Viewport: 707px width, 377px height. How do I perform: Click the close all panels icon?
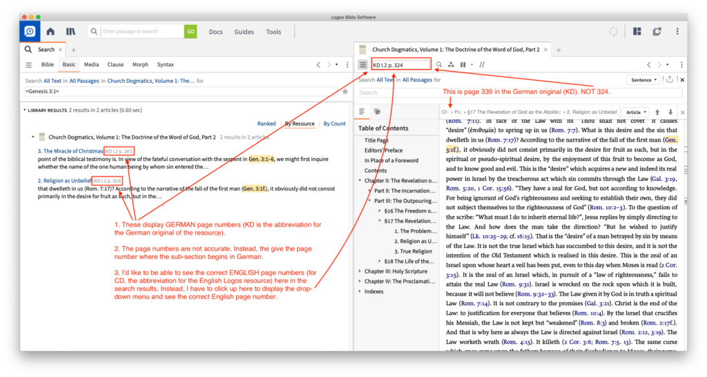point(657,32)
